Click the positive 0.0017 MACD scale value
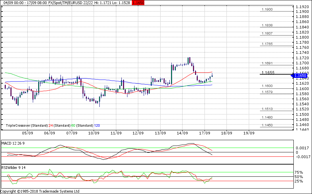This screenshot has height=194, width=312. coord(302,148)
